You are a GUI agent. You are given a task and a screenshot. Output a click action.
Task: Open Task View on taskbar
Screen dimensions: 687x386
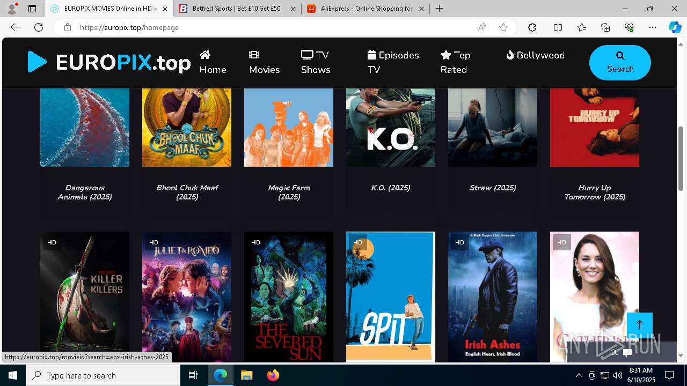pyautogui.click(x=193, y=375)
